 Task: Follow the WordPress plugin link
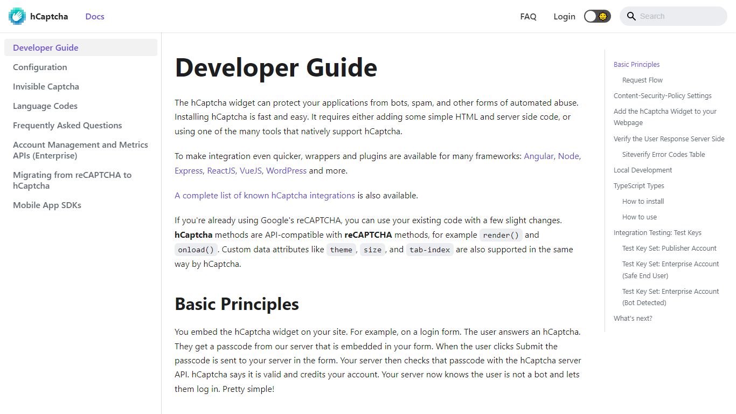coord(286,170)
